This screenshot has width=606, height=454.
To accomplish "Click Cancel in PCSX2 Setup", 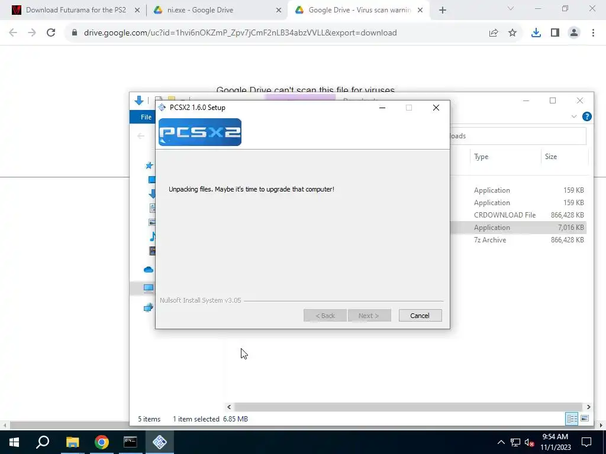I will tap(420, 316).
